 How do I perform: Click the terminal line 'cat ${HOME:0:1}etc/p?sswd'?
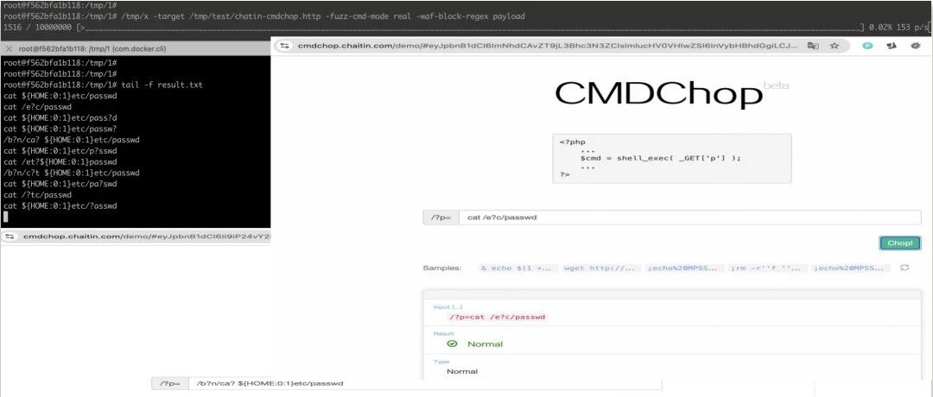click(x=60, y=151)
